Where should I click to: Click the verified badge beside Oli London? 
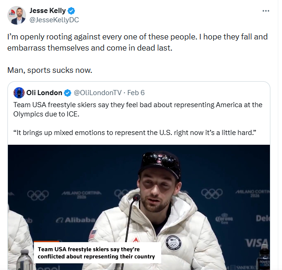point(68,92)
